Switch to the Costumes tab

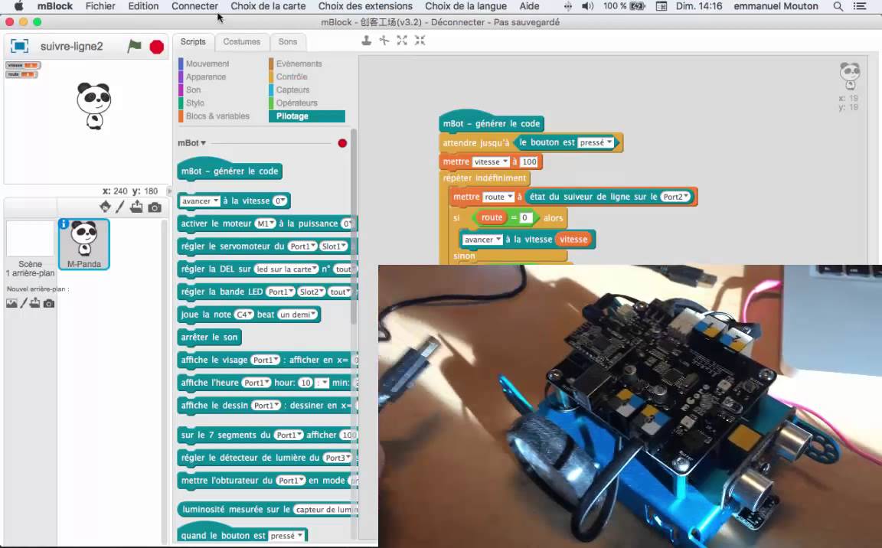point(241,41)
